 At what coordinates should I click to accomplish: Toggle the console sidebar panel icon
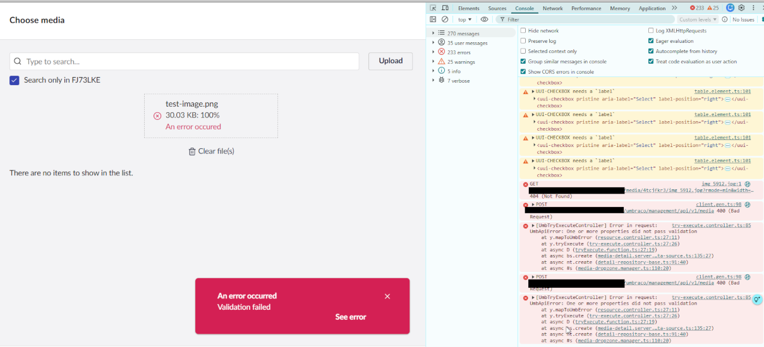[x=433, y=20]
